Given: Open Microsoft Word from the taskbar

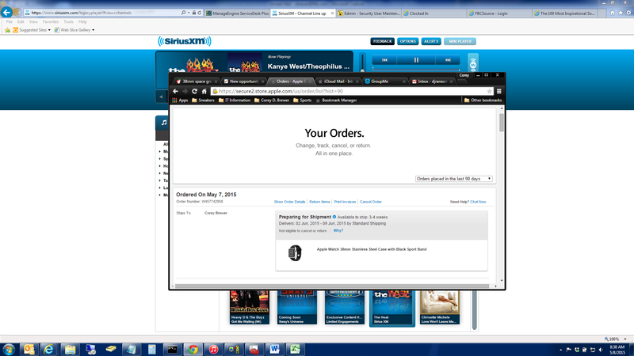Looking at the screenshot, I should (275, 348).
